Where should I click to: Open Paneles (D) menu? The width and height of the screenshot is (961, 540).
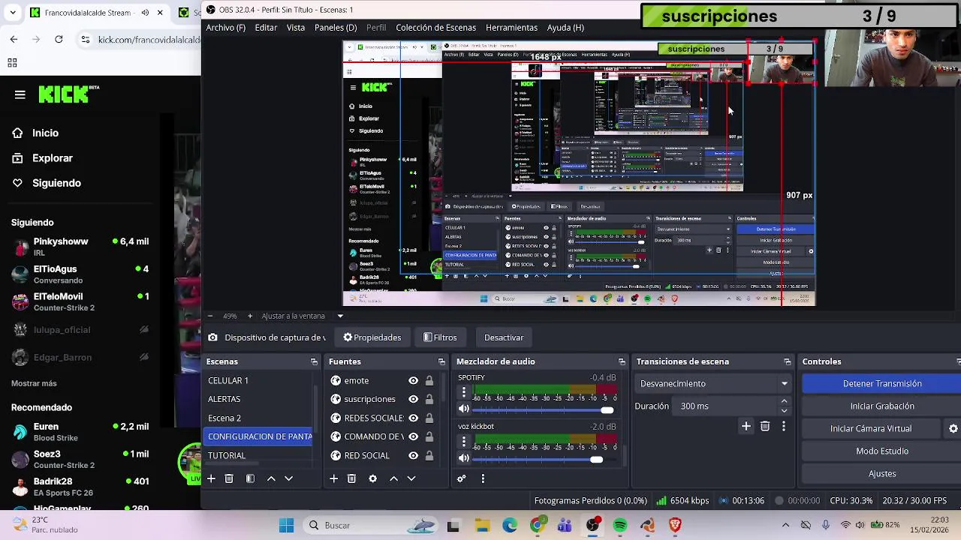click(336, 27)
